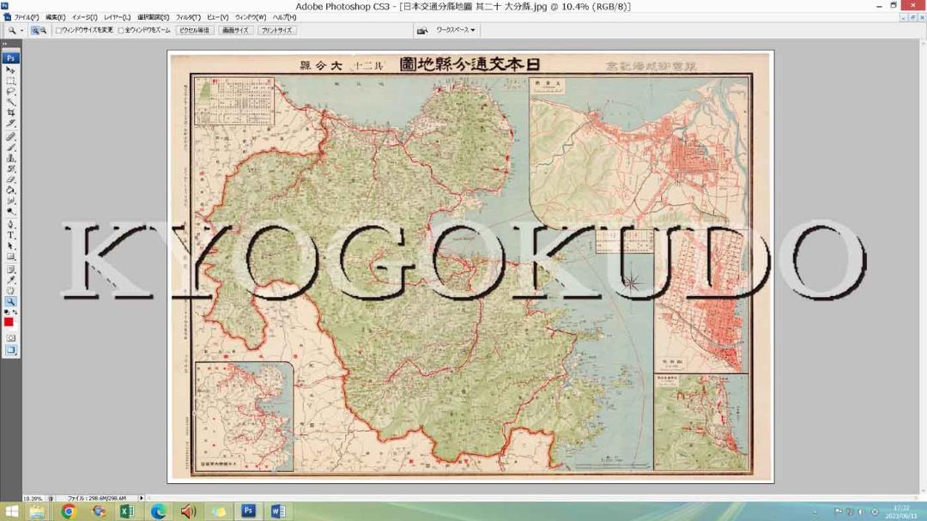The width and height of the screenshot is (927, 521).
Task: Choose the zoom-out mode in options bar
Action: pyautogui.click(x=43, y=30)
